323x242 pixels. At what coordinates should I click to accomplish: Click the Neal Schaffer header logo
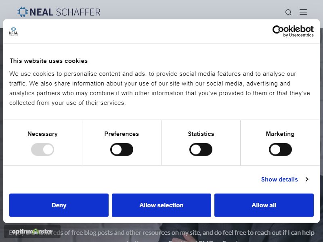[59, 12]
